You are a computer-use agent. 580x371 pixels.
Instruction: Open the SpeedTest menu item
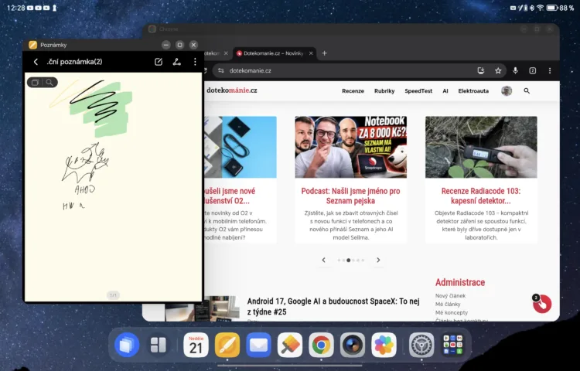pos(418,91)
